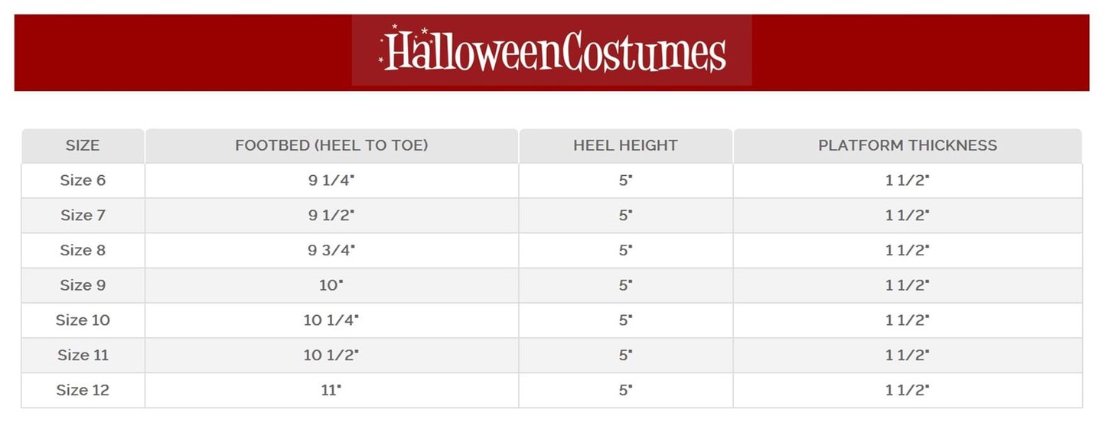Select the PLATFORM THICKNESS column header
This screenshot has height=429, width=1102.
[x=908, y=145]
